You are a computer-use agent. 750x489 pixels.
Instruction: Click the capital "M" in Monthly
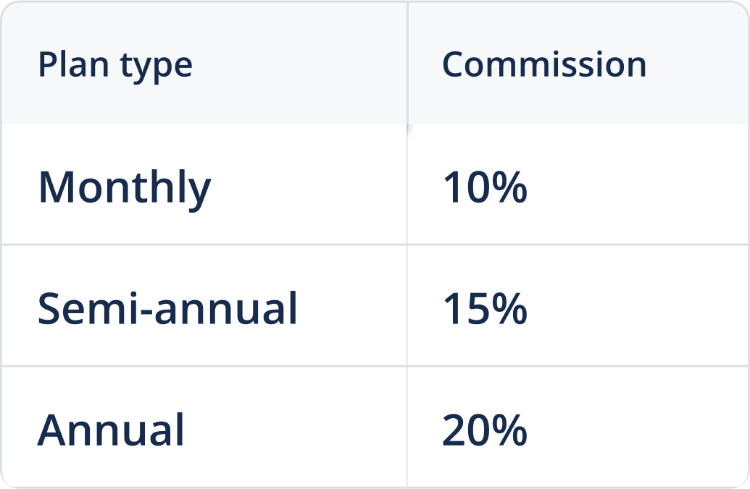(x=56, y=187)
